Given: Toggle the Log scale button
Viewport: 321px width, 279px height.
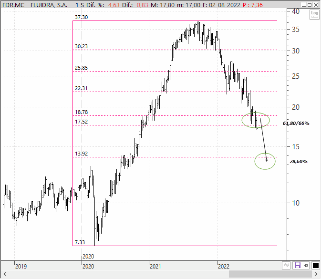Looking at the screenshot, I should pos(314,14).
